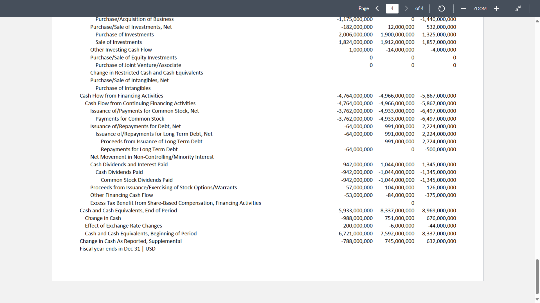
Task: Click value -14,000,000 in Other Investing row
Action: 400,50
